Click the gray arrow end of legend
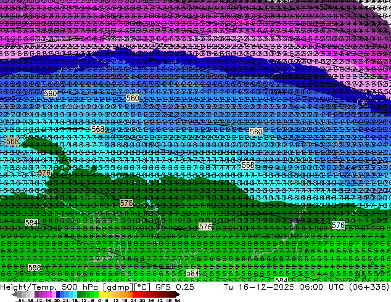The width and height of the screenshot is (391, 302). click(14, 294)
